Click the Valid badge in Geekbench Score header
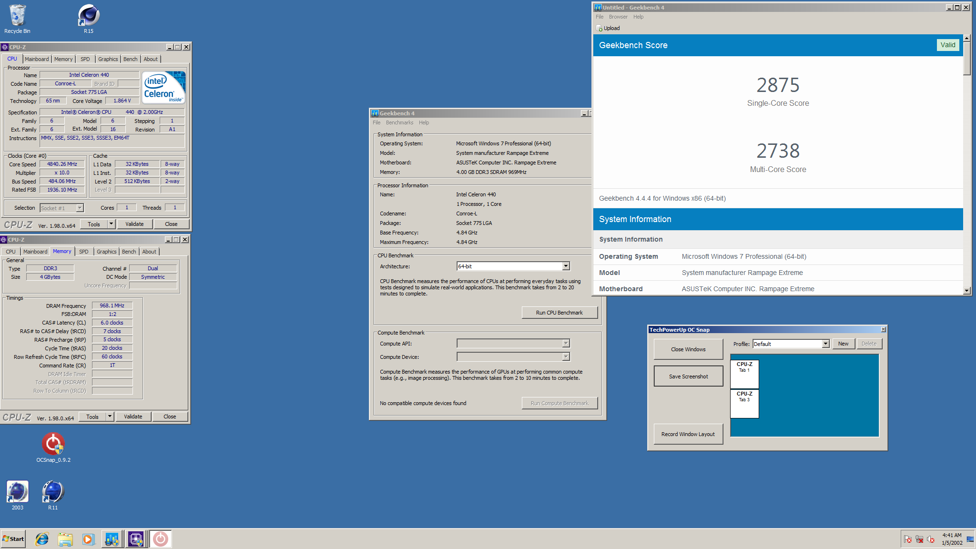Viewport: 976px width, 549px height. (948, 45)
